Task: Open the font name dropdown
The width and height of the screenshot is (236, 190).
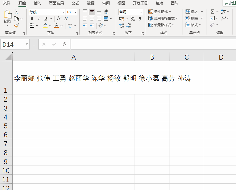Action: pyautogui.click(x=63, y=12)
